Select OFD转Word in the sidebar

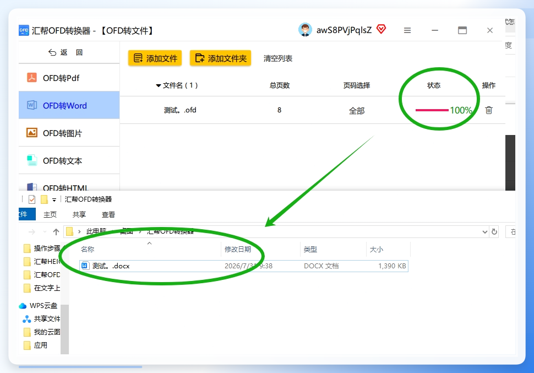(x=69, y=105)
